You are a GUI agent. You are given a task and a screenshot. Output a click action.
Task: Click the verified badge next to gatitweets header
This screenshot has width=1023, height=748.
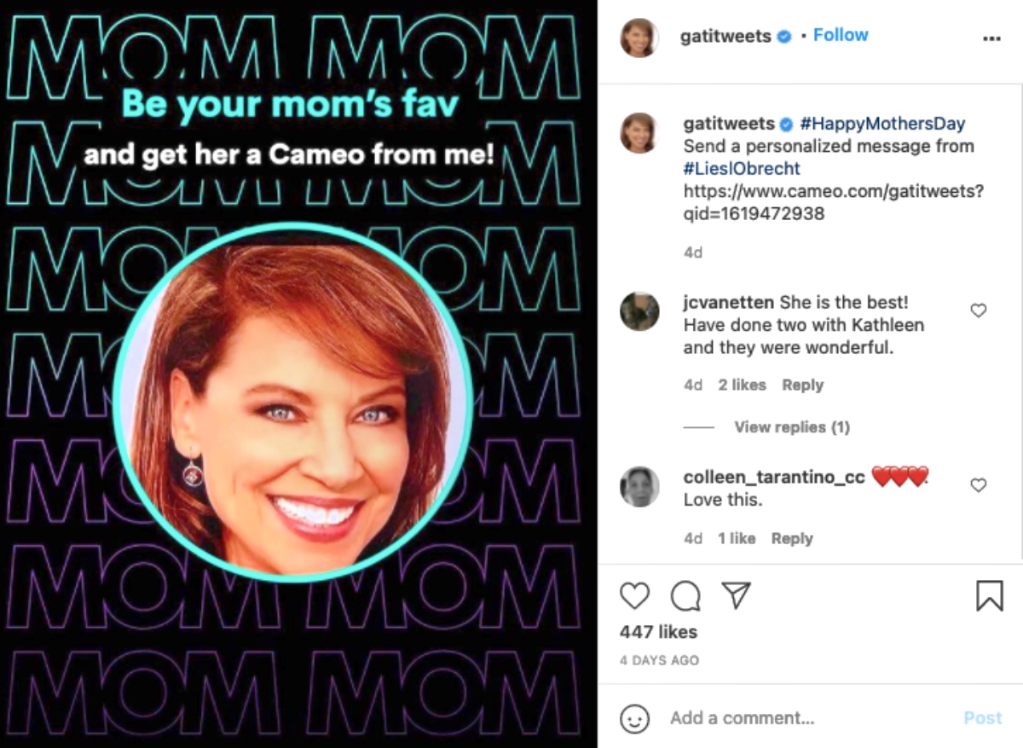pyautogui.click(x=783, y=36)
